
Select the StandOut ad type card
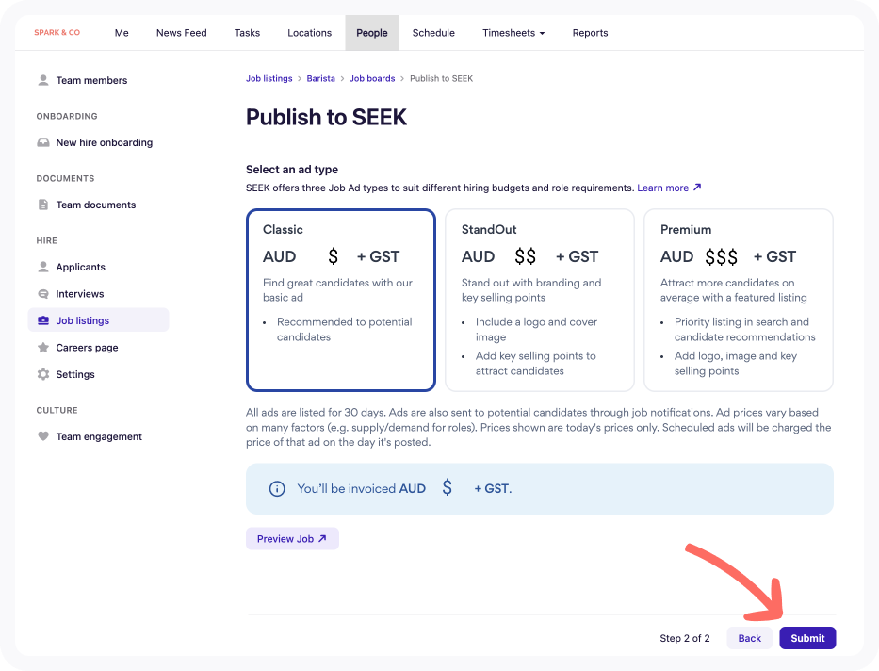(x=539, y=300)
